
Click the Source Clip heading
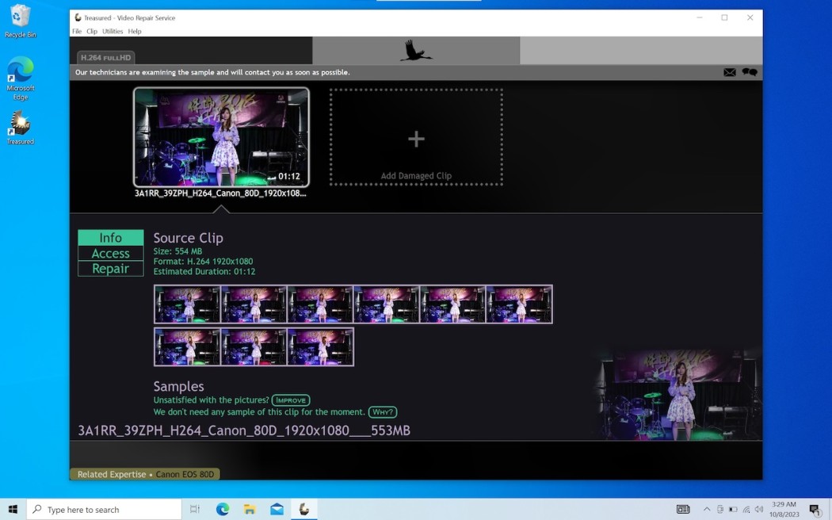pos(189,238)
